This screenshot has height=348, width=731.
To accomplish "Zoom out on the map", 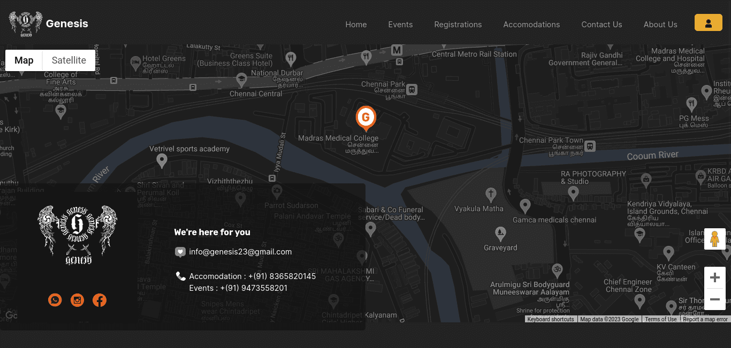I will pos(714,299).
